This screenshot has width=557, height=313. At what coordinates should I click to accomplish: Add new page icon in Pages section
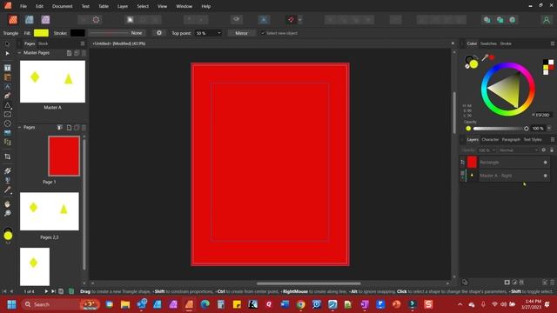(x=69, y=128)
